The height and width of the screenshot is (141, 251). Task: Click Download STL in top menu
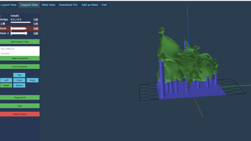coord(68,5)
